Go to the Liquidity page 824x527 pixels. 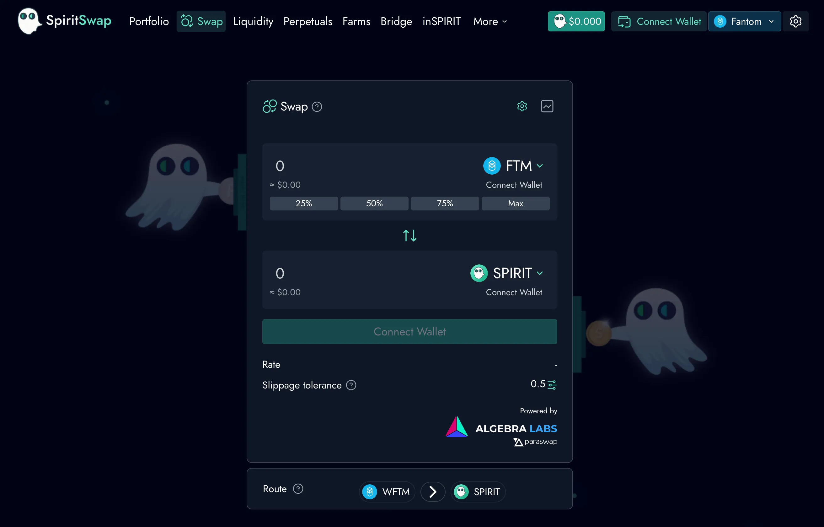click(x=253, y=21)
